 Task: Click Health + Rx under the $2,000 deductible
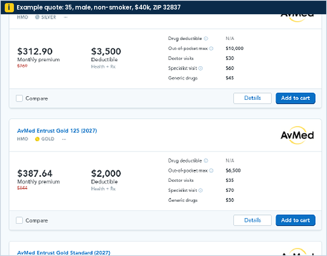[x=103, y=189]
